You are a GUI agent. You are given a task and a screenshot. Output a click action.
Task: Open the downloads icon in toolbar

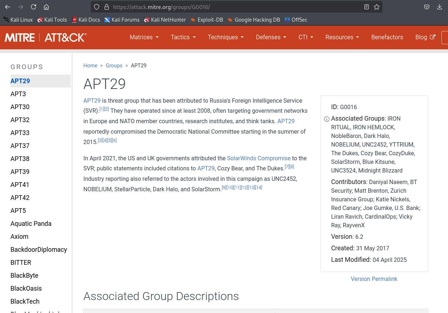439,7
